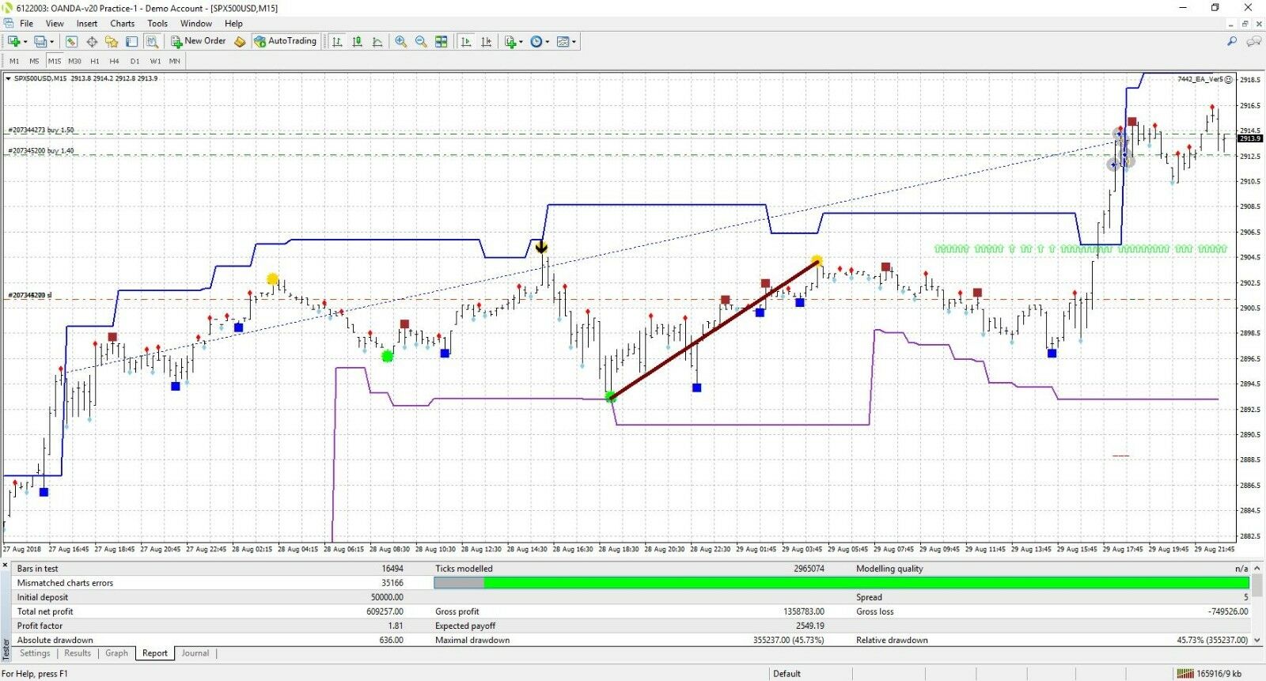1266x681 pixels.
Task: Click the 7442_EA_Ver5 expert advisor smiley
Action: pos(1229,79)
